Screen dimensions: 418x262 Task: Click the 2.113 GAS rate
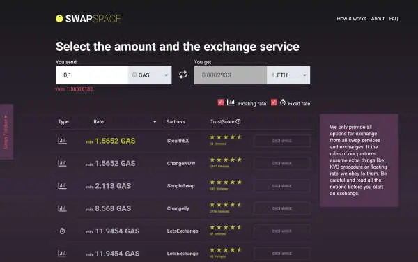[113, 186]
